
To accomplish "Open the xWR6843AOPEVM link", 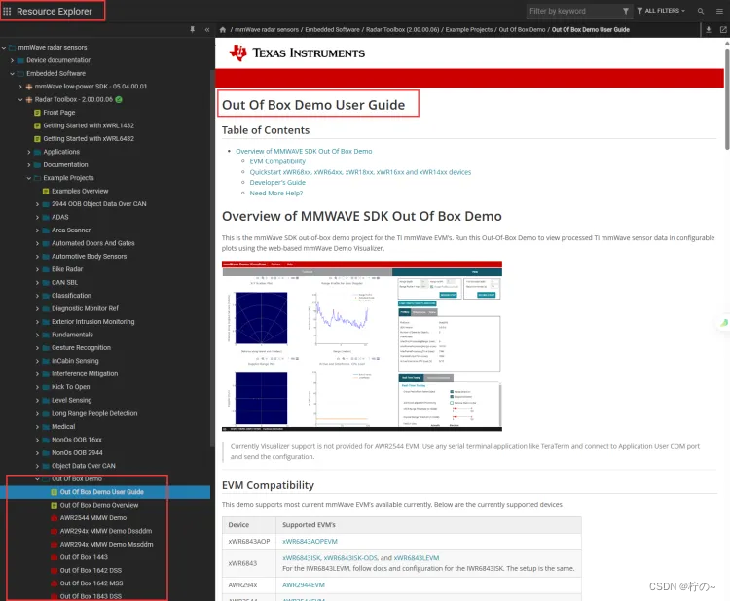I will tap(310, 542).
